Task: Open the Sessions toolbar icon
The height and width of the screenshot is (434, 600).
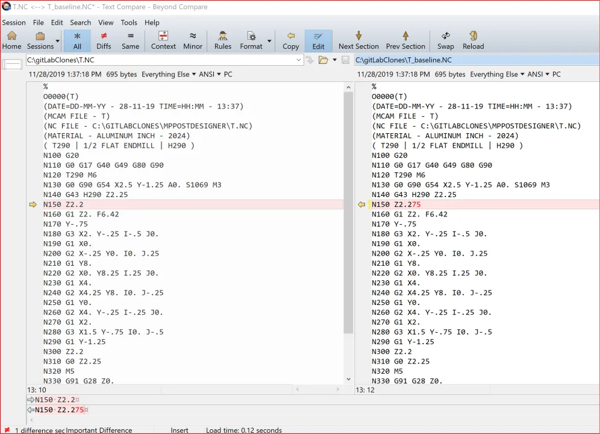Action: pos(40,40)
